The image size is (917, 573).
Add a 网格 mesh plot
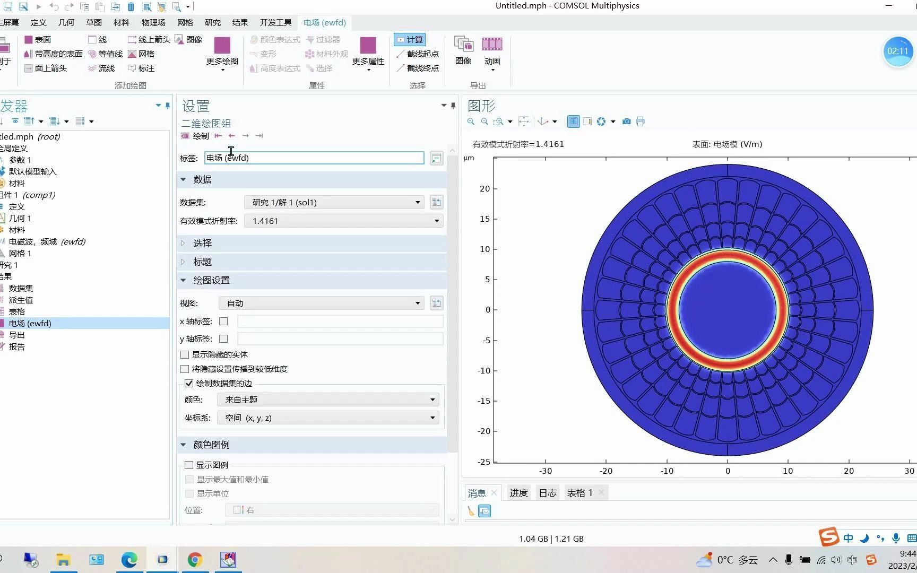click(x=141, y=54)
